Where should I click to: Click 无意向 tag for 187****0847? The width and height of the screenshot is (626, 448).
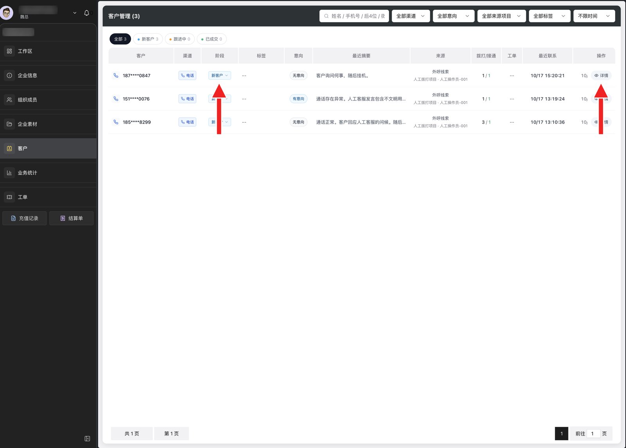coord(299,75)
